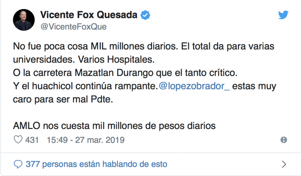Click the Twitter bird logo
The height and width of the screenshot is (176, 301).
tap(283, 15)
